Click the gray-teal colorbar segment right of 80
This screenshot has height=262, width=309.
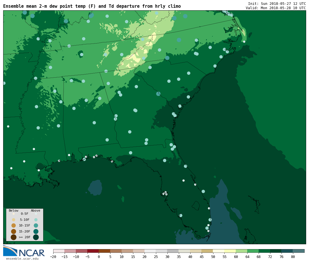299,251
